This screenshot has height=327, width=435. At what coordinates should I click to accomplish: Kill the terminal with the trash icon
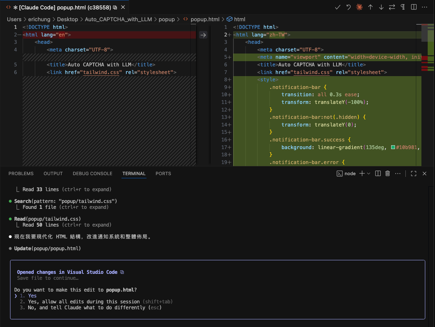[x=388, y=173]
